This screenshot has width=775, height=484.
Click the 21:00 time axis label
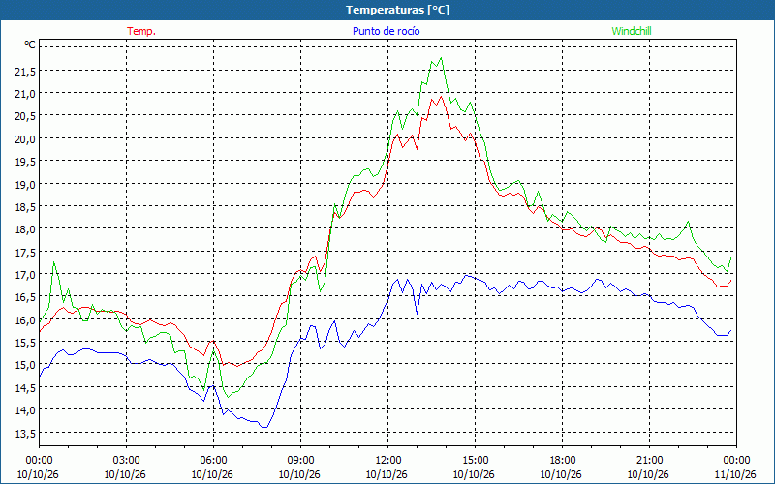coord(649,461)
